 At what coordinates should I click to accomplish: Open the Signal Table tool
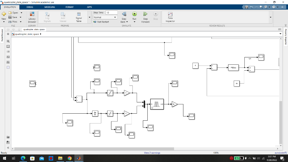[x=78, y=16]
